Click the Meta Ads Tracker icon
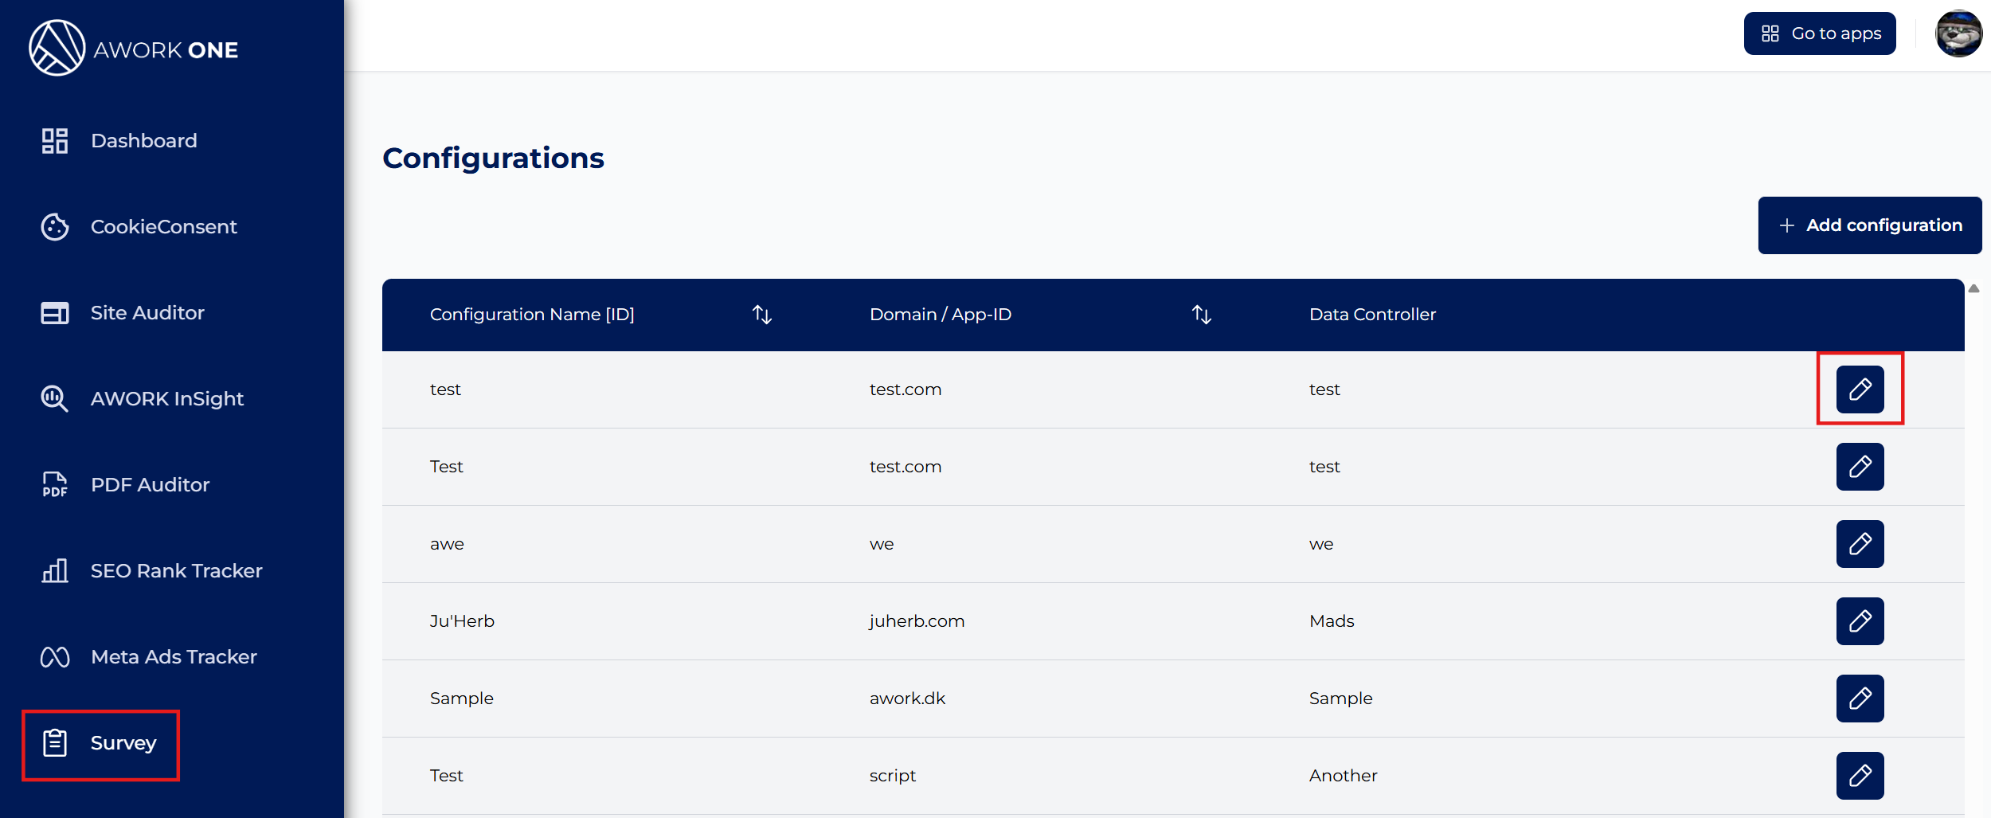1991x818 pixels. point(55,657)
